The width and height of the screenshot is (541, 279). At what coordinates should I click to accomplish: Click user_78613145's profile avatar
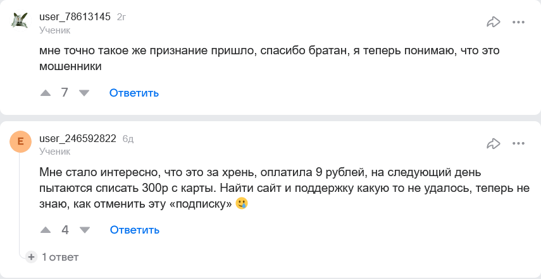[x=20, y=20]
